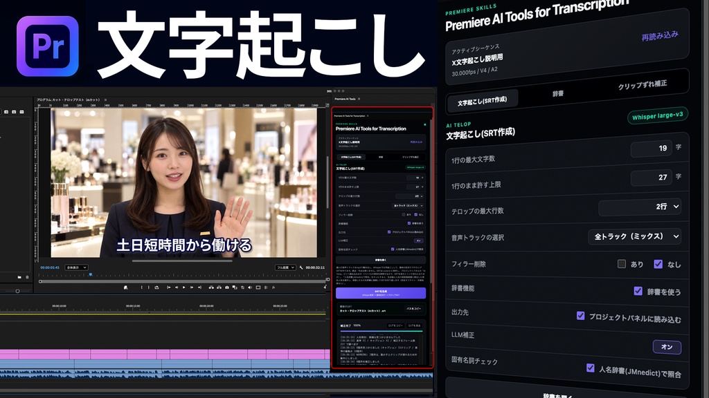Viewport: 709px width, 398px height.
Task: Toggle the small panel's LLM補正 オン switch
Action: click(x=419, y=241)
